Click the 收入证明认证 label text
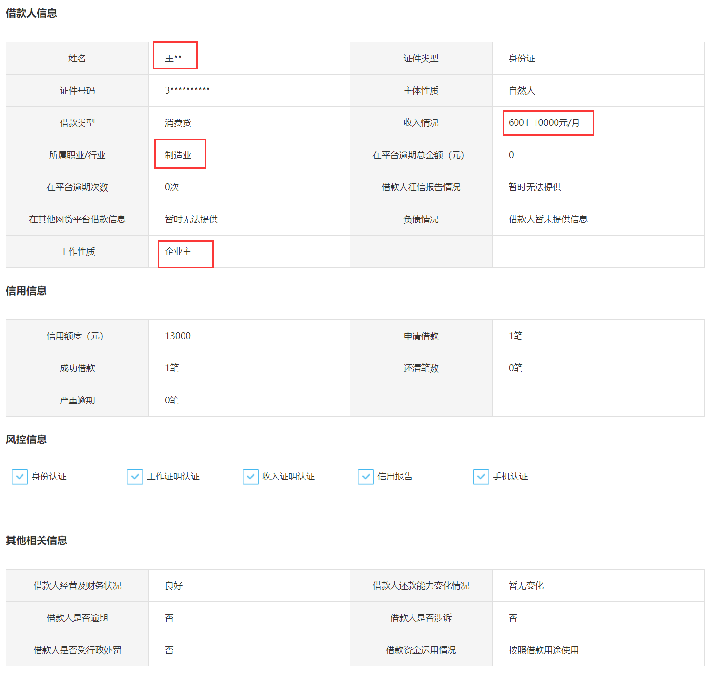 [288, 477]
